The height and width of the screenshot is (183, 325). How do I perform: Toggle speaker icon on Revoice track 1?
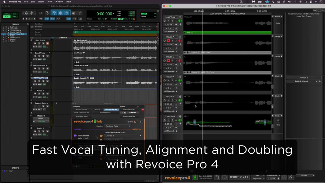[179, 21]
